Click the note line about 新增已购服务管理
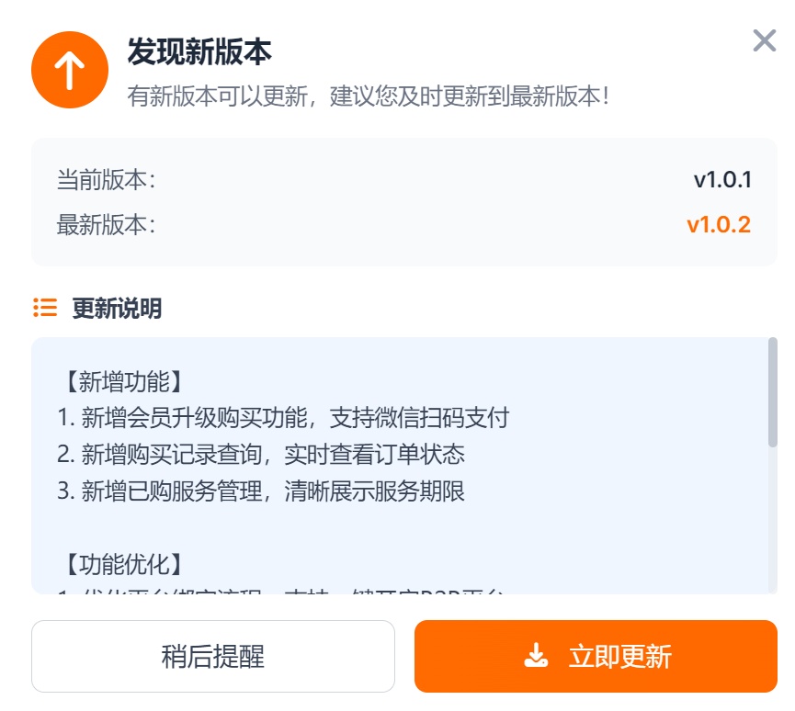Viewport: 795px width, 711px height. click(x=261, y=491)
